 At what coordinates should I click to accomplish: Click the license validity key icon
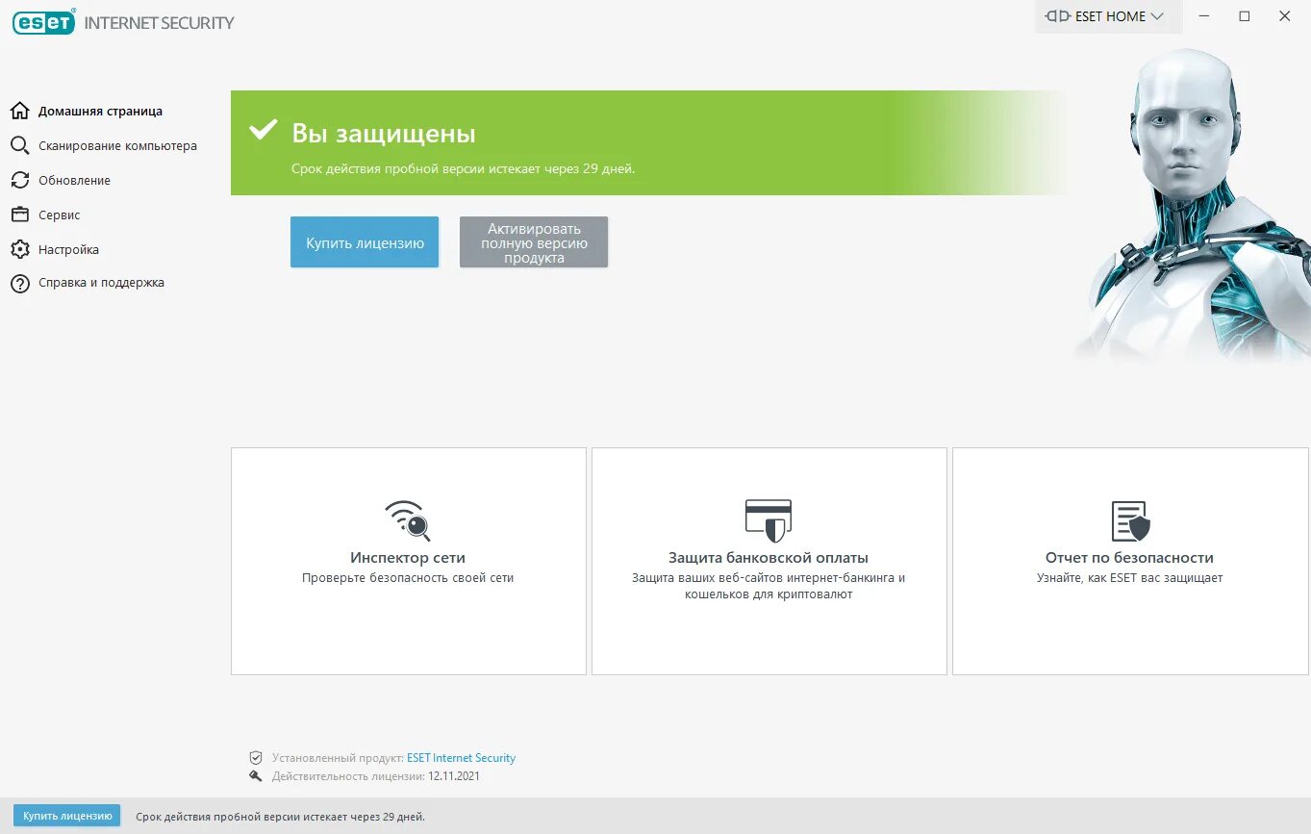[x=256, y=776]
